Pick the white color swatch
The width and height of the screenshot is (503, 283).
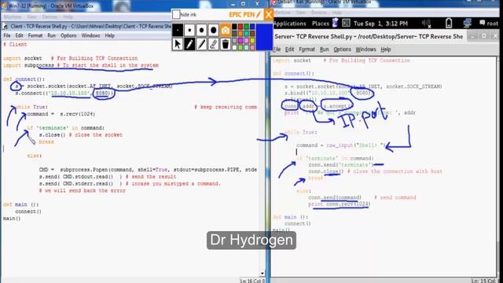234,47
